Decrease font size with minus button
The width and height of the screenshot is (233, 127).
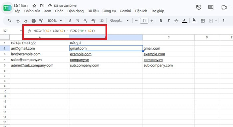click(x=136, y=21)
